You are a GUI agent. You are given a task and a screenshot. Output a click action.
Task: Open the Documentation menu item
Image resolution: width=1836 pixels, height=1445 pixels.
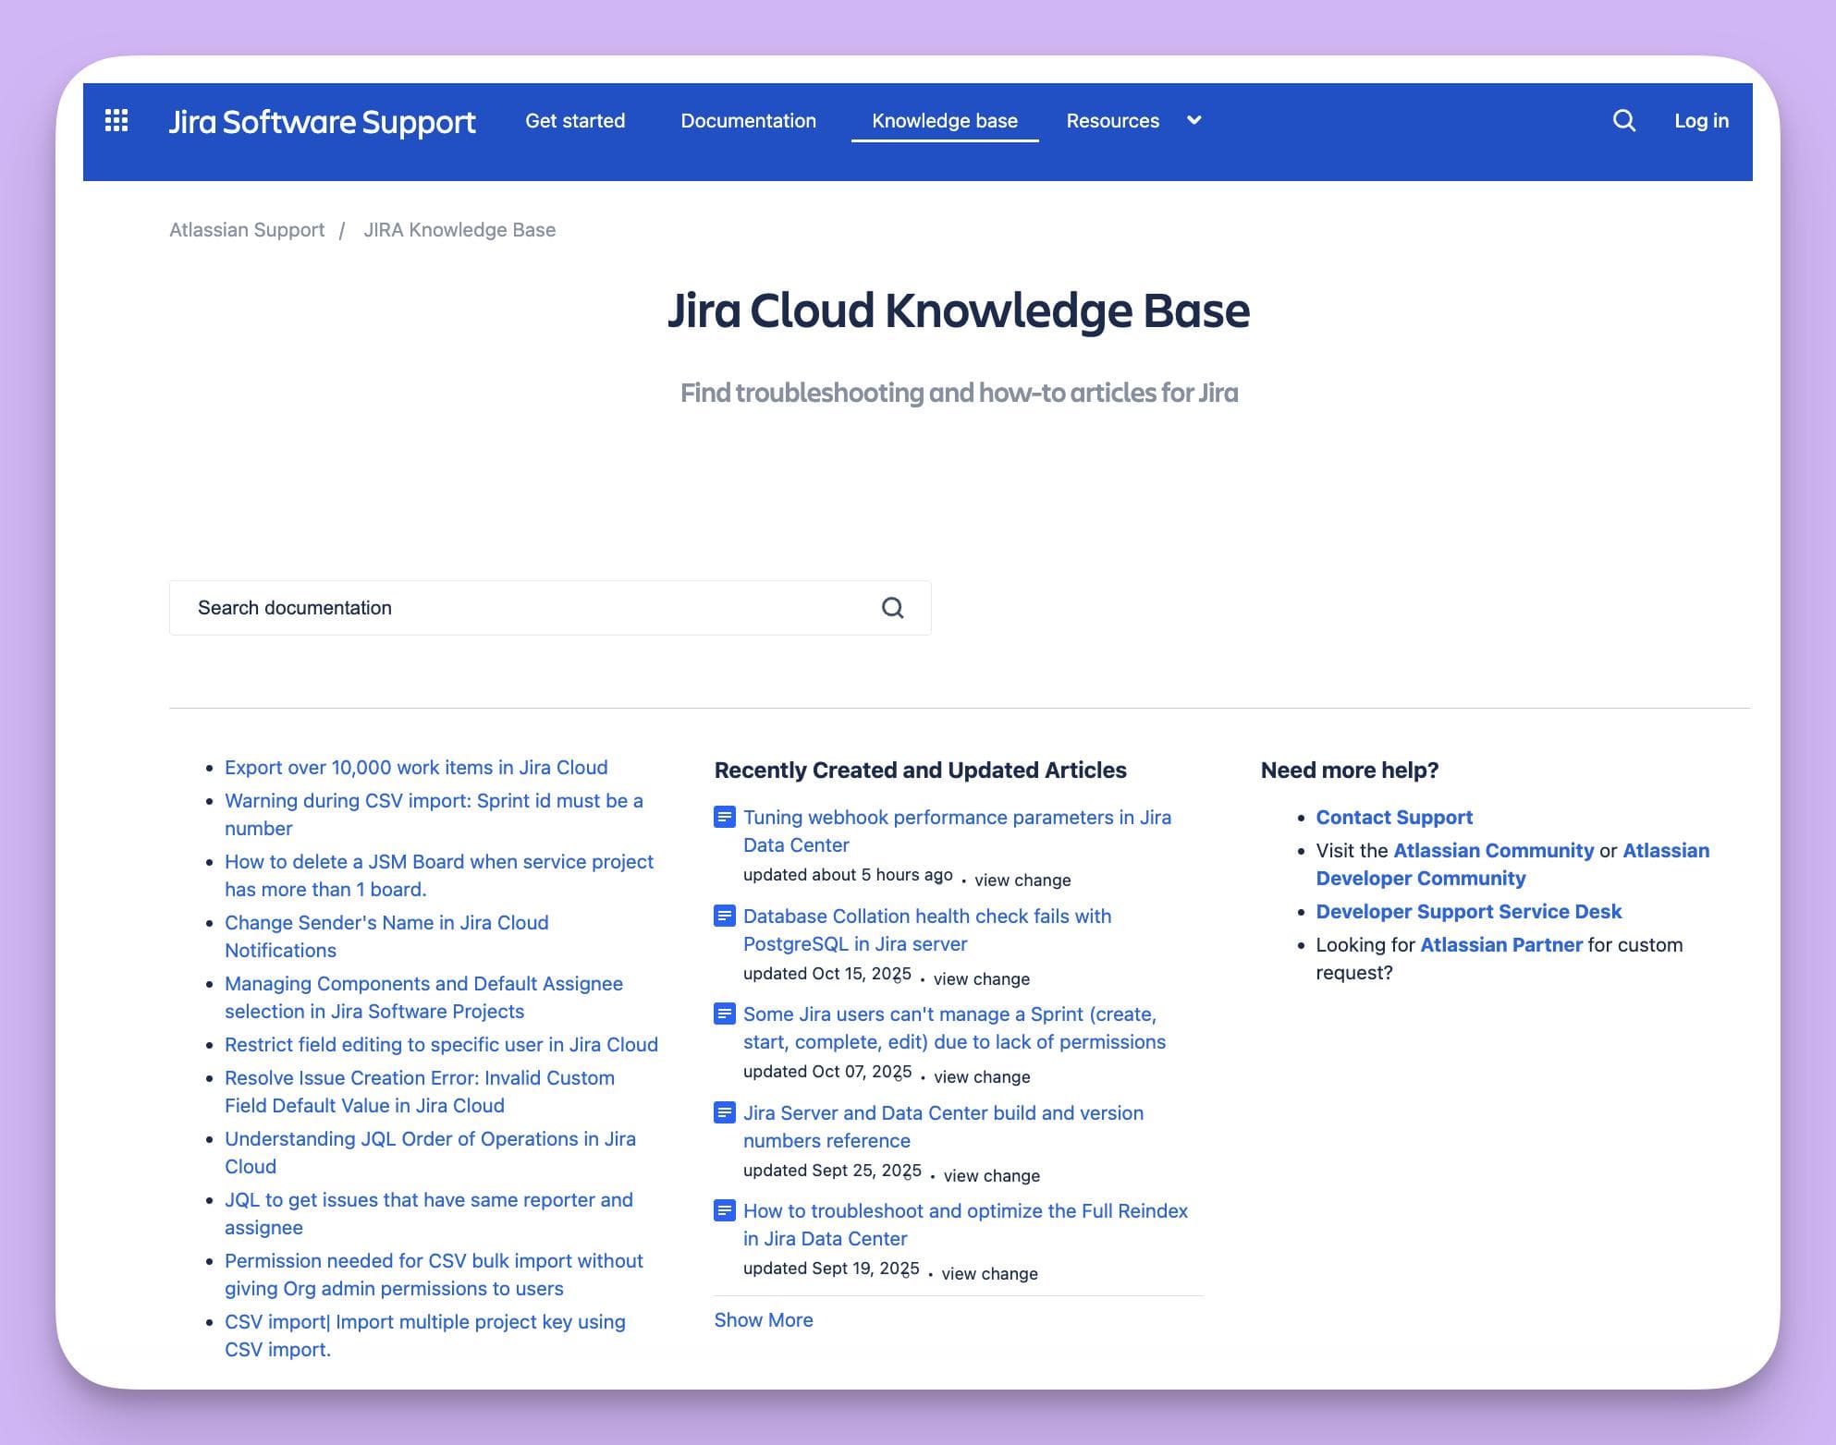(748, 121)
